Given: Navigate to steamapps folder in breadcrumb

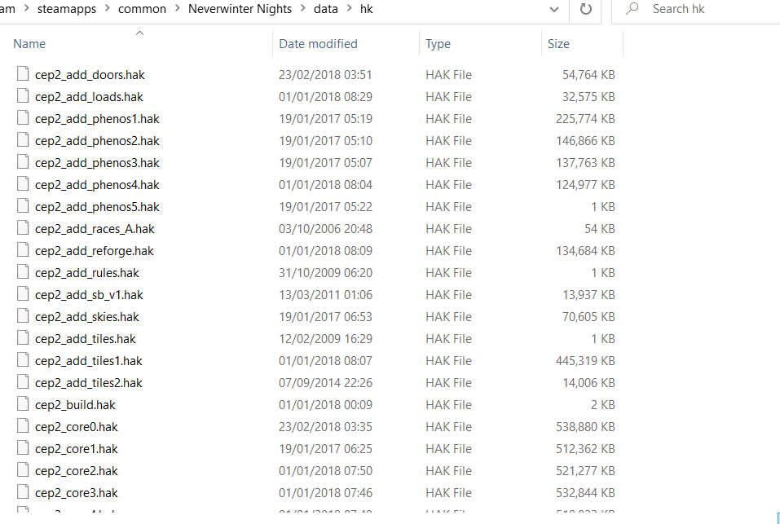Looking at the screenshot, I should (x=67, y=9).
